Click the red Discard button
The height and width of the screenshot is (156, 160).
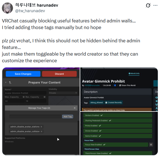59,74
